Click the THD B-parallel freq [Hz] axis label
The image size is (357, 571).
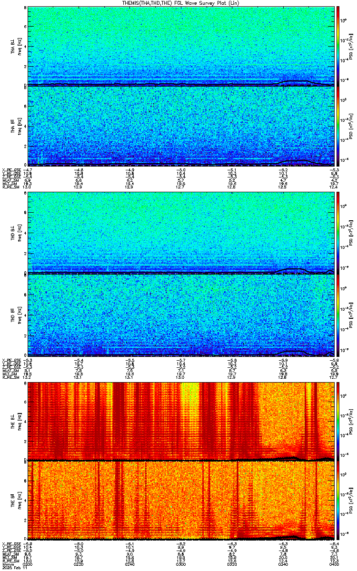click(21, 315)
